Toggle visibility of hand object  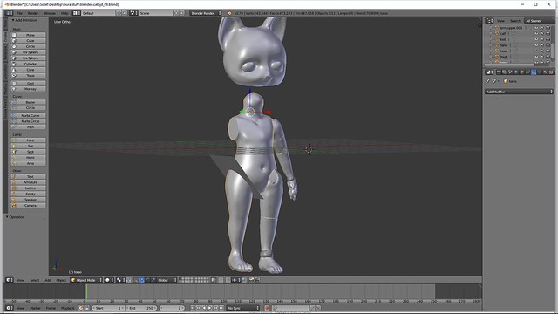point(536,45)
